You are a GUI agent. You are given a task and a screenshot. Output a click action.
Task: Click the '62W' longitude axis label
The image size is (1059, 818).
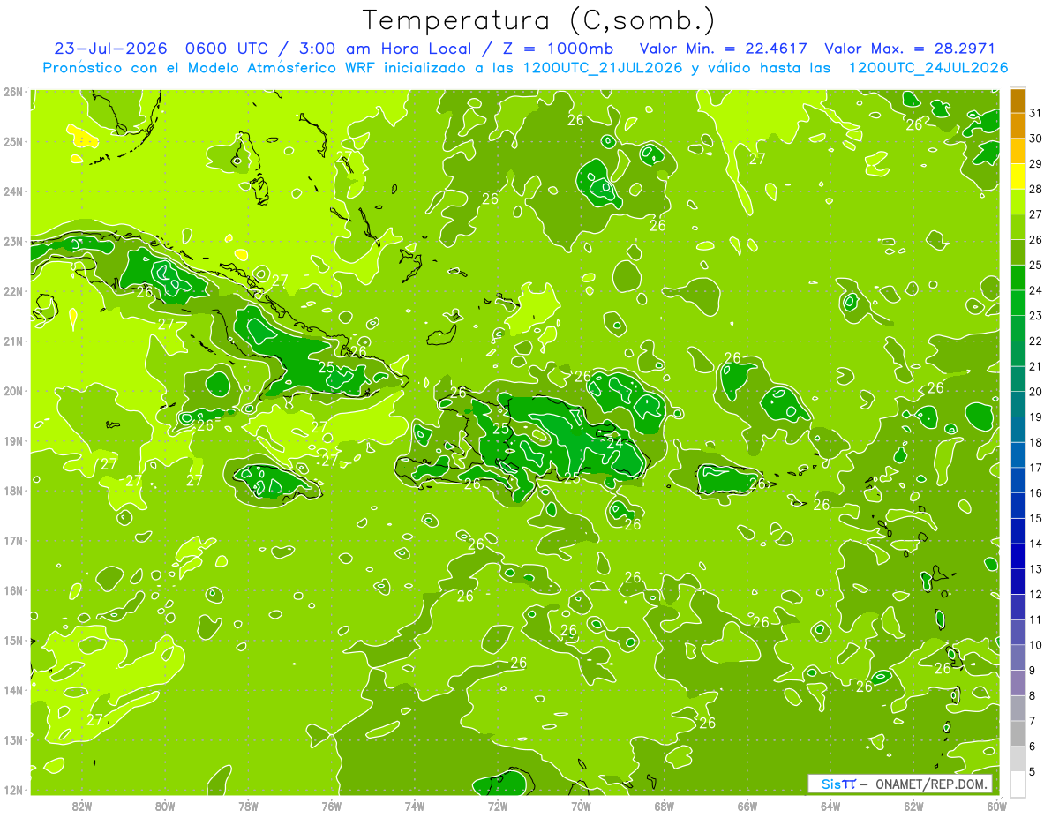(x=913, y=807)
